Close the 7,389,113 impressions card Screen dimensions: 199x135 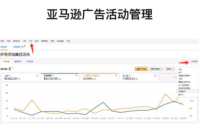(155, 76)
